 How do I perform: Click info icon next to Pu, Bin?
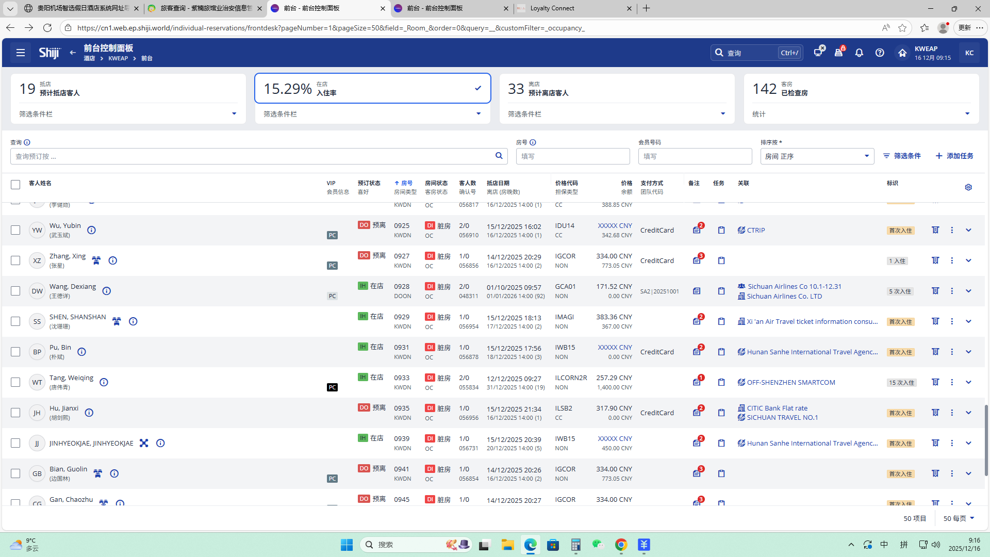point(81,352)
